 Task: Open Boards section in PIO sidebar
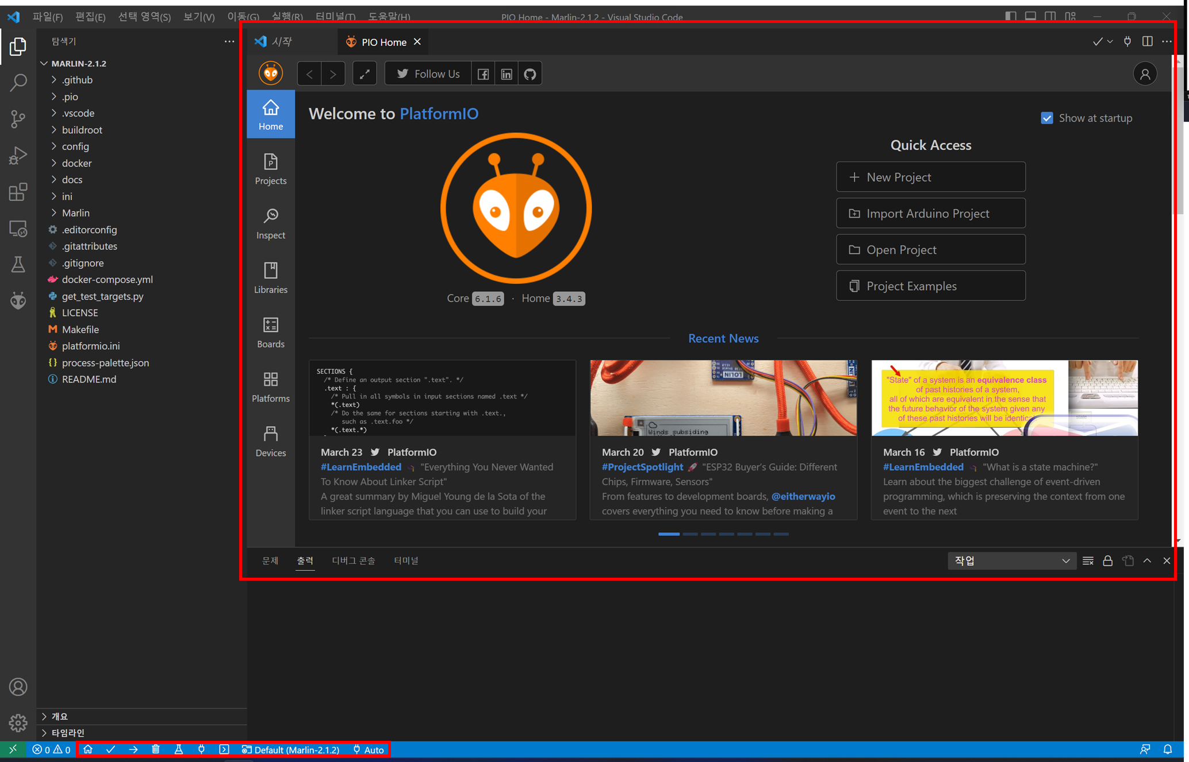pyautogui.click(x=271, y=332)
